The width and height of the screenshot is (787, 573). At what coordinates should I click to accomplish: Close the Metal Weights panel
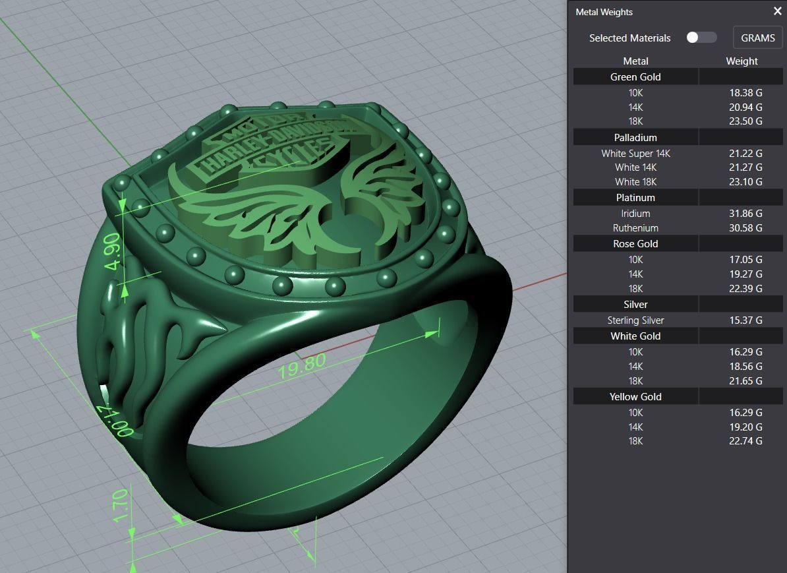778,11
